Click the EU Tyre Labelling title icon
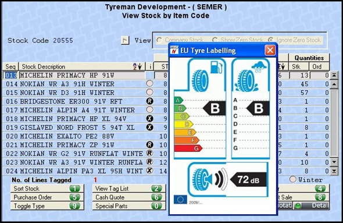 [x=174, y=51]
